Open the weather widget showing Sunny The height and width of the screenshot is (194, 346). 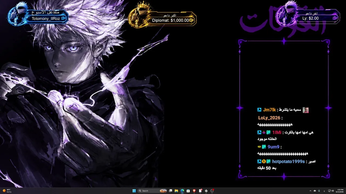coord(7,191)
